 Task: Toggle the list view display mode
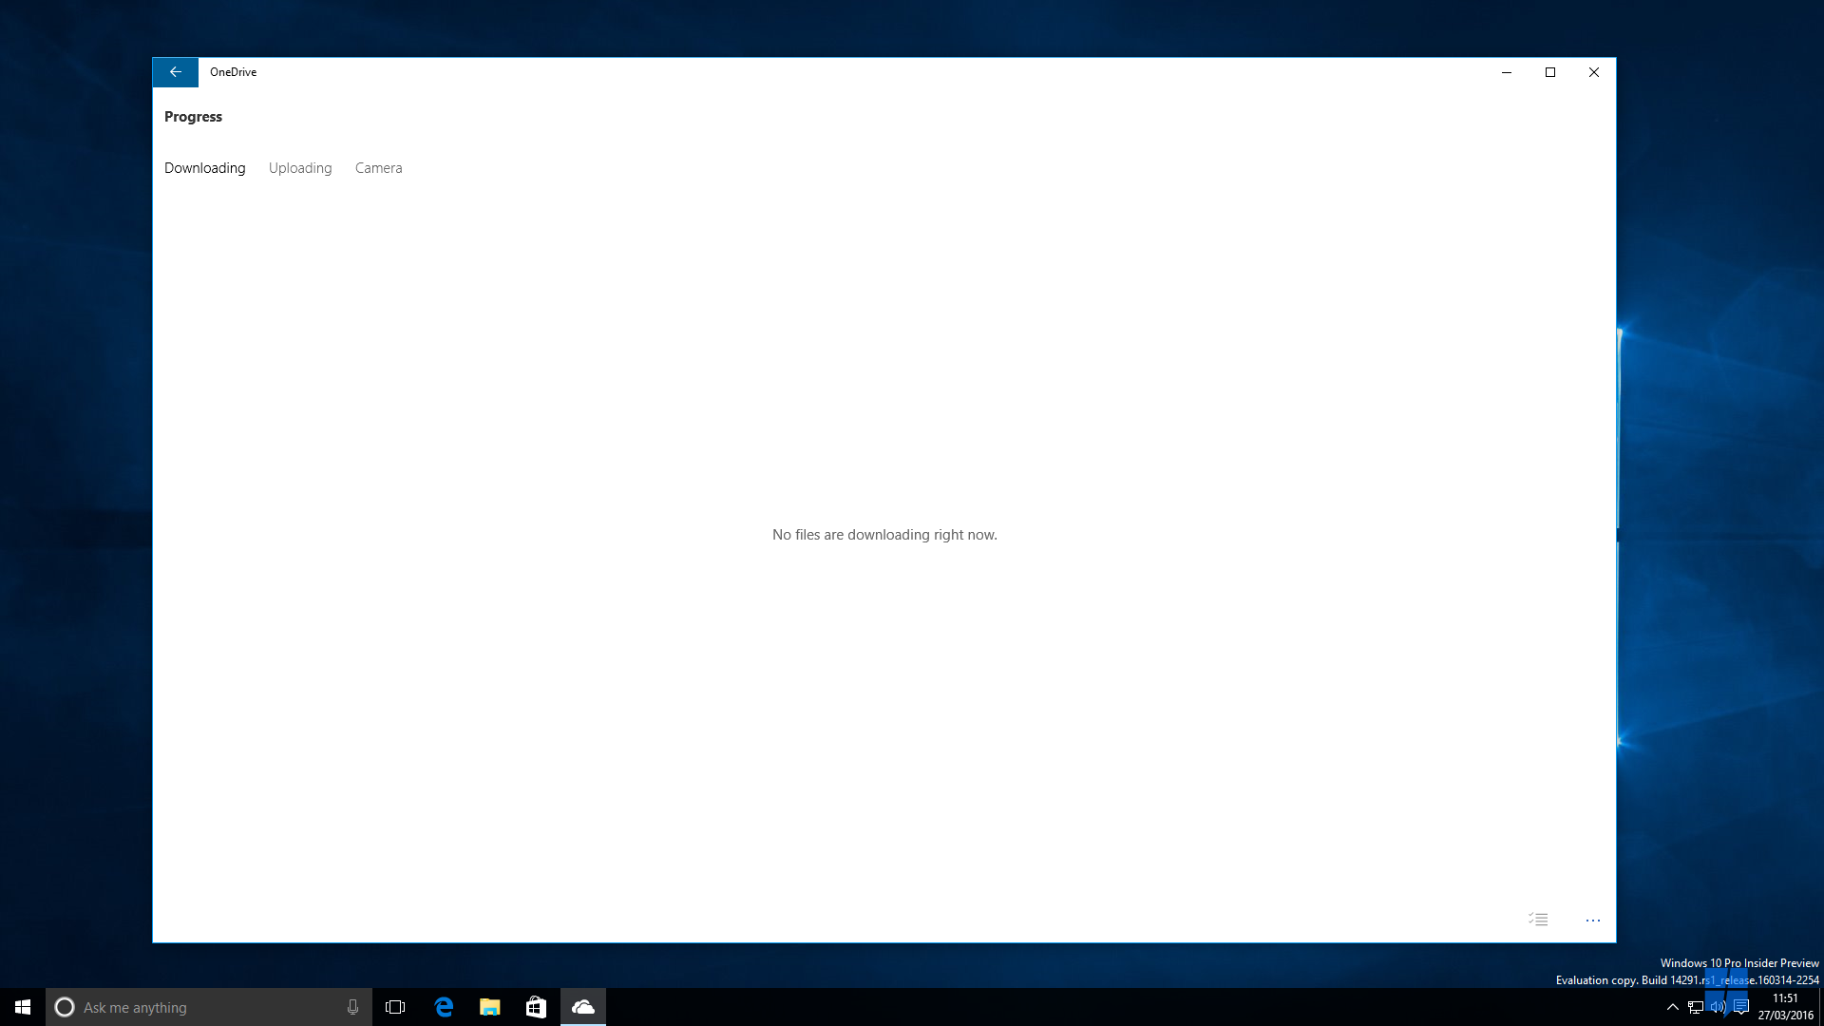coord(1538,920)
